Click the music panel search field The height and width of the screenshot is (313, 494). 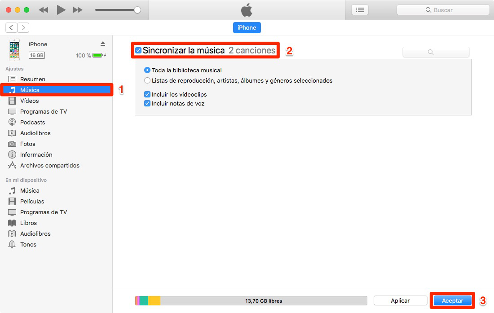[x=436, y=52]
